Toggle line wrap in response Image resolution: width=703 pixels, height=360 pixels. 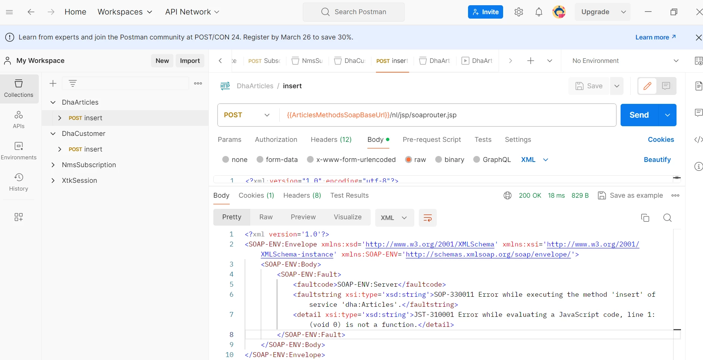(x=428, y=218)
